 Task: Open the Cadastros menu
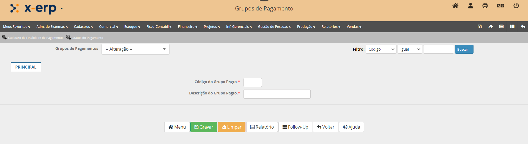point(83,27)
